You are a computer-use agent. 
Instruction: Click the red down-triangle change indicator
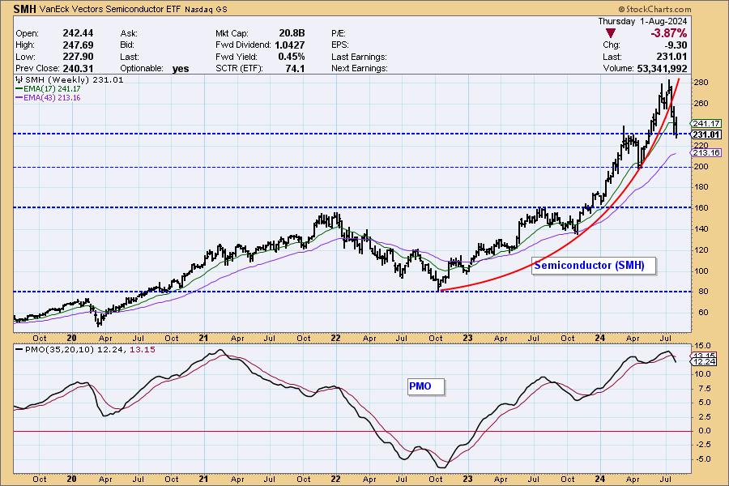pyautogui.click(x=611, y=33)
